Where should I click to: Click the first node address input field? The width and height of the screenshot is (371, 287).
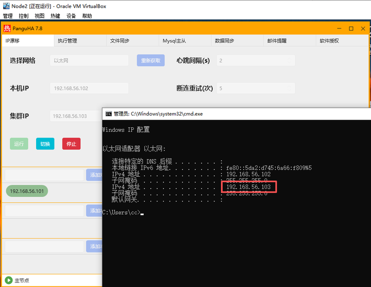(x=44, y=175)
